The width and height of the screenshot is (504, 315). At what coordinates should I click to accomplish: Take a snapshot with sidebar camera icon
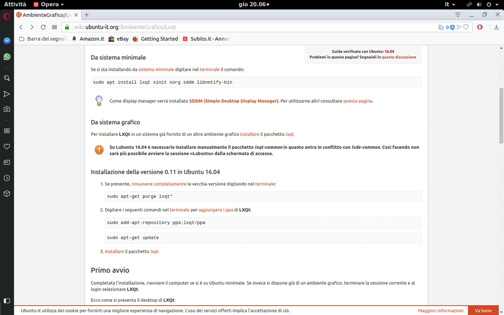tap(7, 109)
